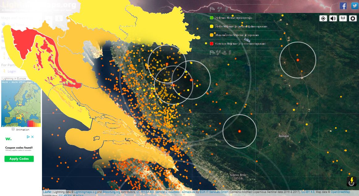Open the Login link
The height and width of the screenshot is (196, 359).
pos(11,71)
